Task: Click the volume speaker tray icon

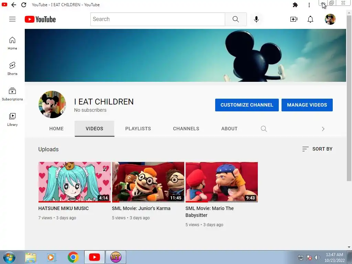Action: [317, 257]
